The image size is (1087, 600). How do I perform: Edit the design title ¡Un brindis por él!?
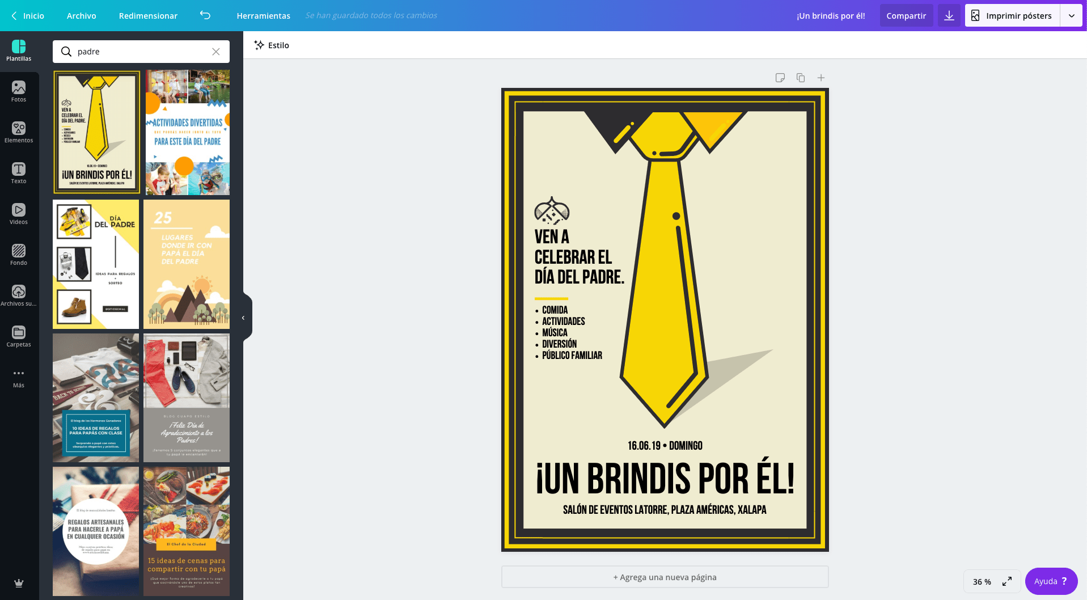click(x=831, y=16)
